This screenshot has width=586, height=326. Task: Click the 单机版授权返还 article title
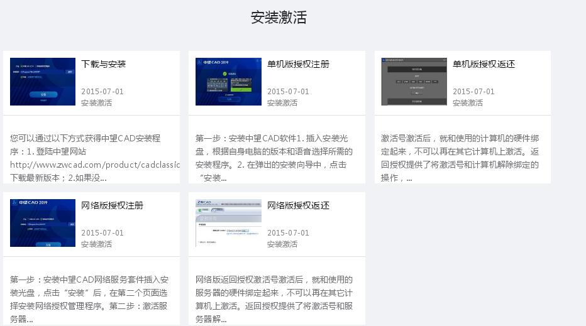[484, 64]
